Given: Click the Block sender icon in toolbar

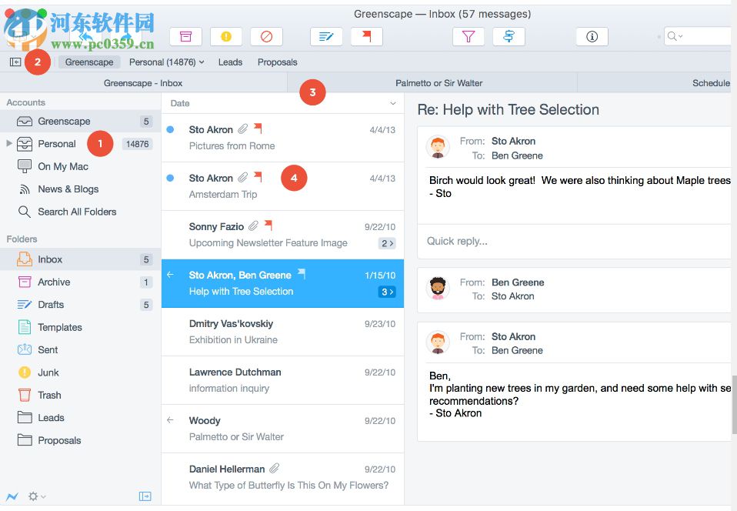Looking at the screenshot, I should [x=268, y=36].
